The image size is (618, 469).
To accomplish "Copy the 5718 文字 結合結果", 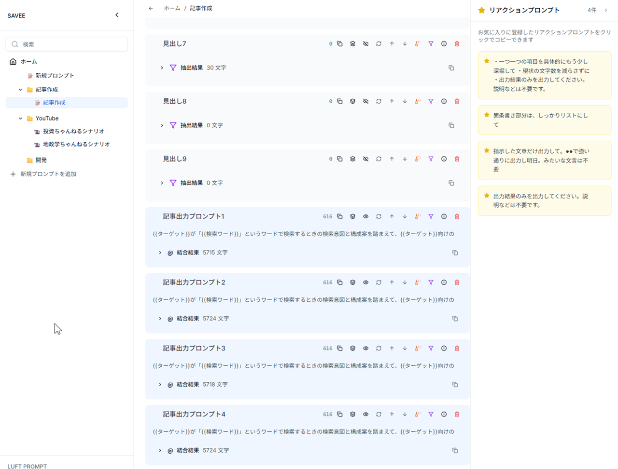I will tap(455, 385).
